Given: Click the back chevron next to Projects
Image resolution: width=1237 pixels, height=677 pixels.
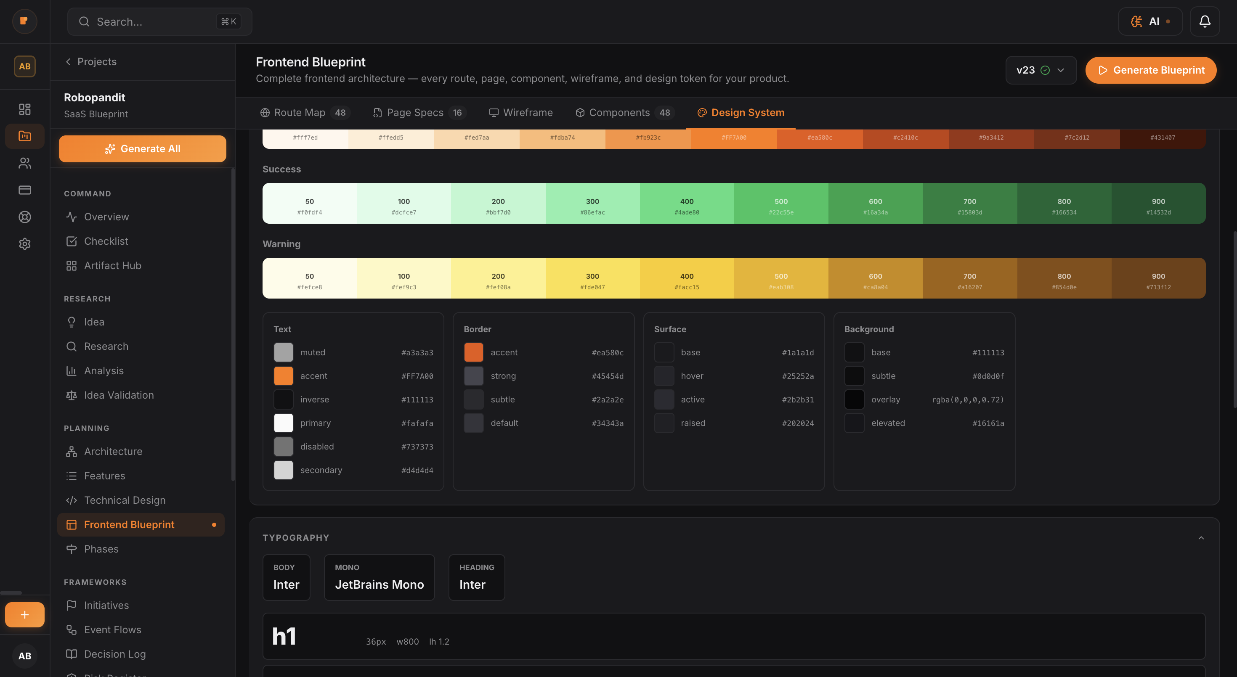Looking at the screenshot, I should coord(68,61).
